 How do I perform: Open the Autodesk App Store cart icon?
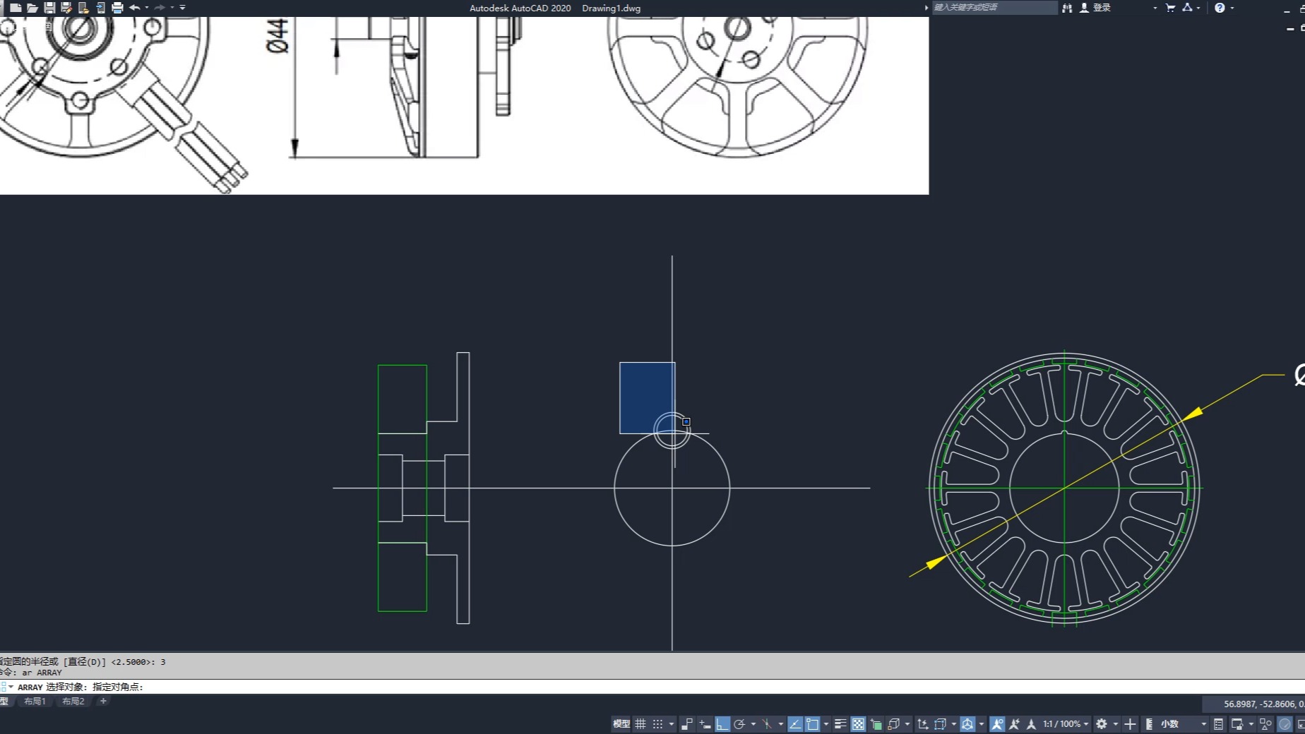[1170, 8]
